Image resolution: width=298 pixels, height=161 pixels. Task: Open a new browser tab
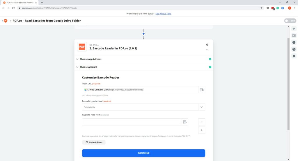click(x=42, y=3)
